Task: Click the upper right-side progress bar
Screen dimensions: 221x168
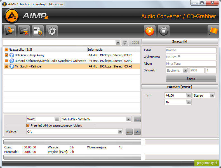Action: (x=182, y=142)
